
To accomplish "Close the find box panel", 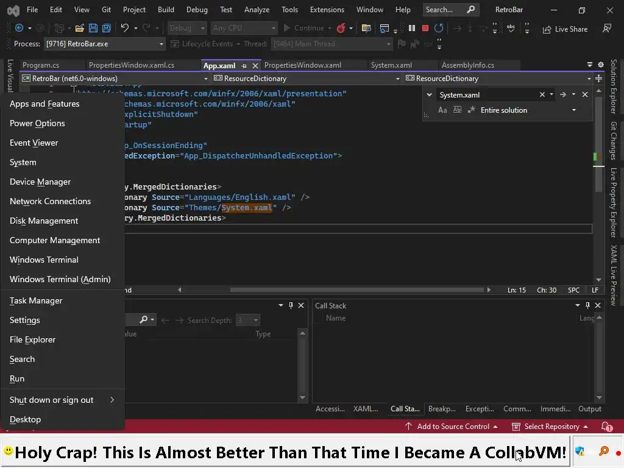I will pos(585,94).
